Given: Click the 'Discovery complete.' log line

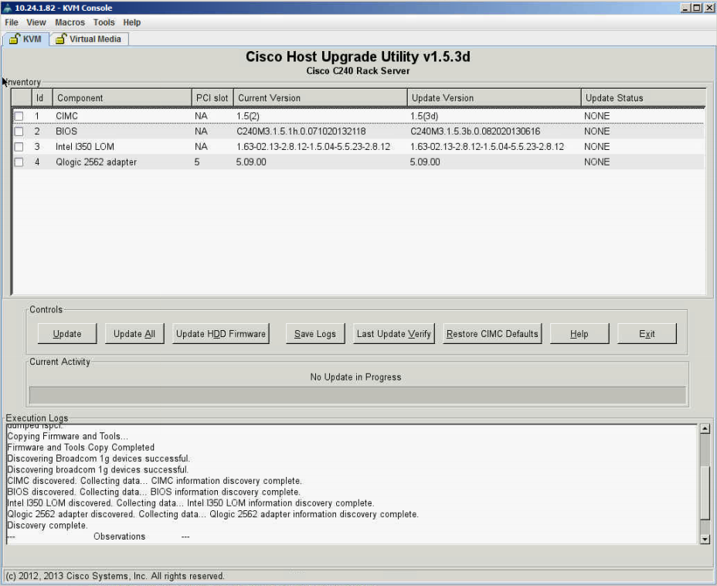Looking at the screenshot, I should [x=48, y=526].
